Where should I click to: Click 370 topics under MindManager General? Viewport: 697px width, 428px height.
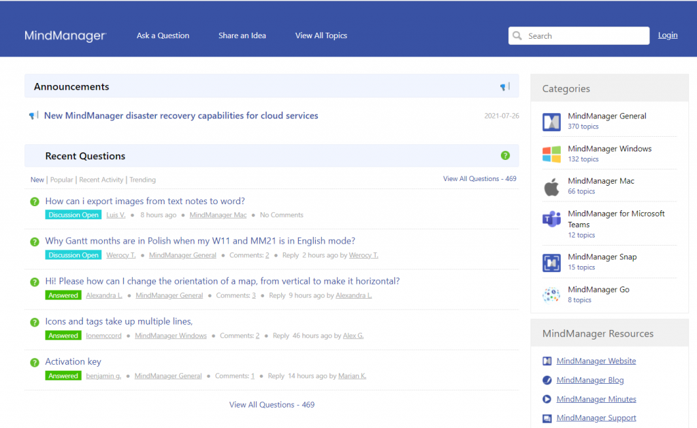(x=583, y=127)
